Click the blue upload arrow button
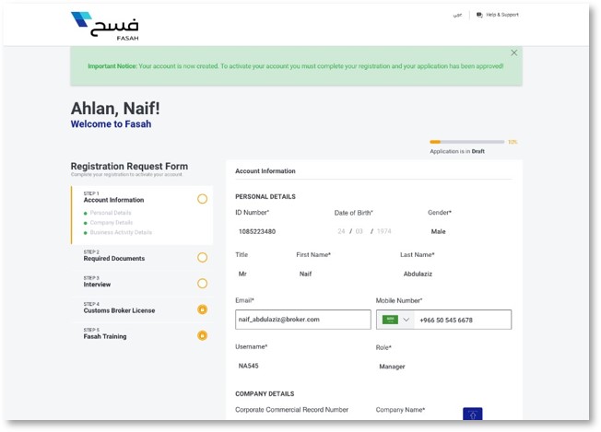This screenshot has width=601, height=432. pyautogui.click(x=472, y=415)
